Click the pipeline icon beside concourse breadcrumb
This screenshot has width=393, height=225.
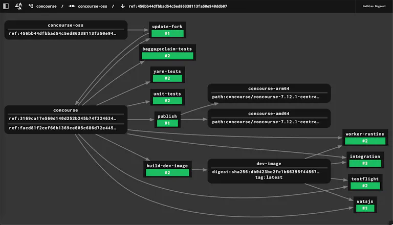tap(31, 6)
